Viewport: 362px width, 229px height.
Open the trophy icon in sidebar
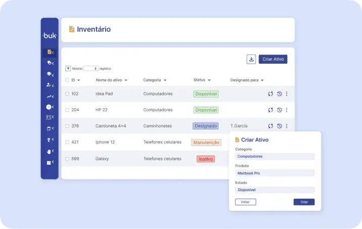[49, 140]
